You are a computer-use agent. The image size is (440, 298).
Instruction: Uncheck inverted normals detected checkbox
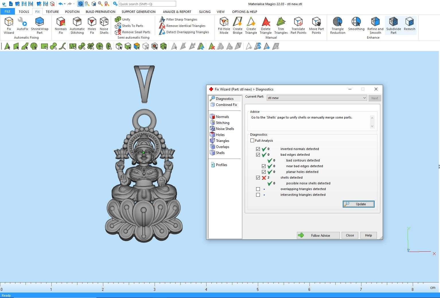pos(258,149)
